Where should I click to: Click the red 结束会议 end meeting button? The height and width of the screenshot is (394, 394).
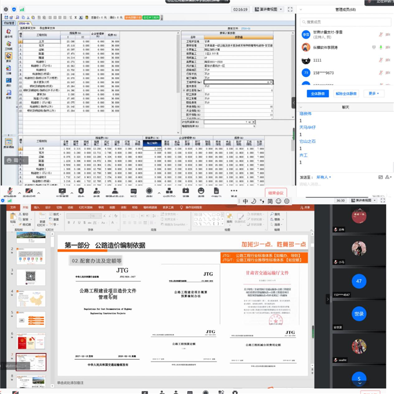276,192
